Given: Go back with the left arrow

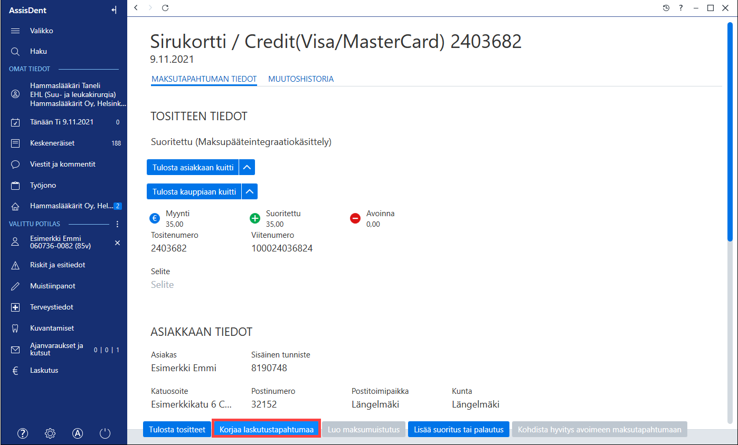Looking at the screenshot, I should tap(136, 7).
